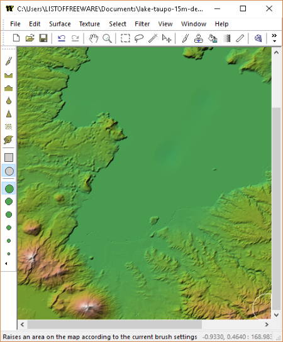Open the Help menu
This screenshot has height=342, width=283.
point(221,24)
